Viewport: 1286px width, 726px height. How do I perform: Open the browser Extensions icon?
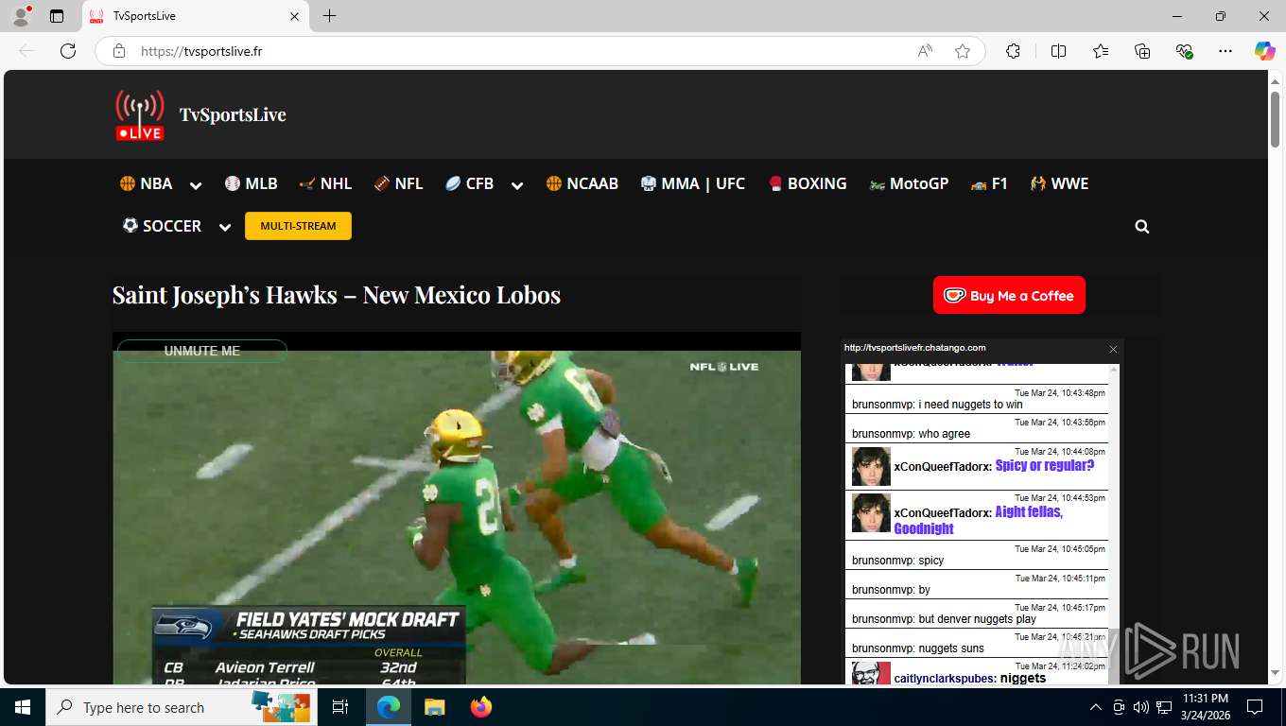[x=1013, y=51]
